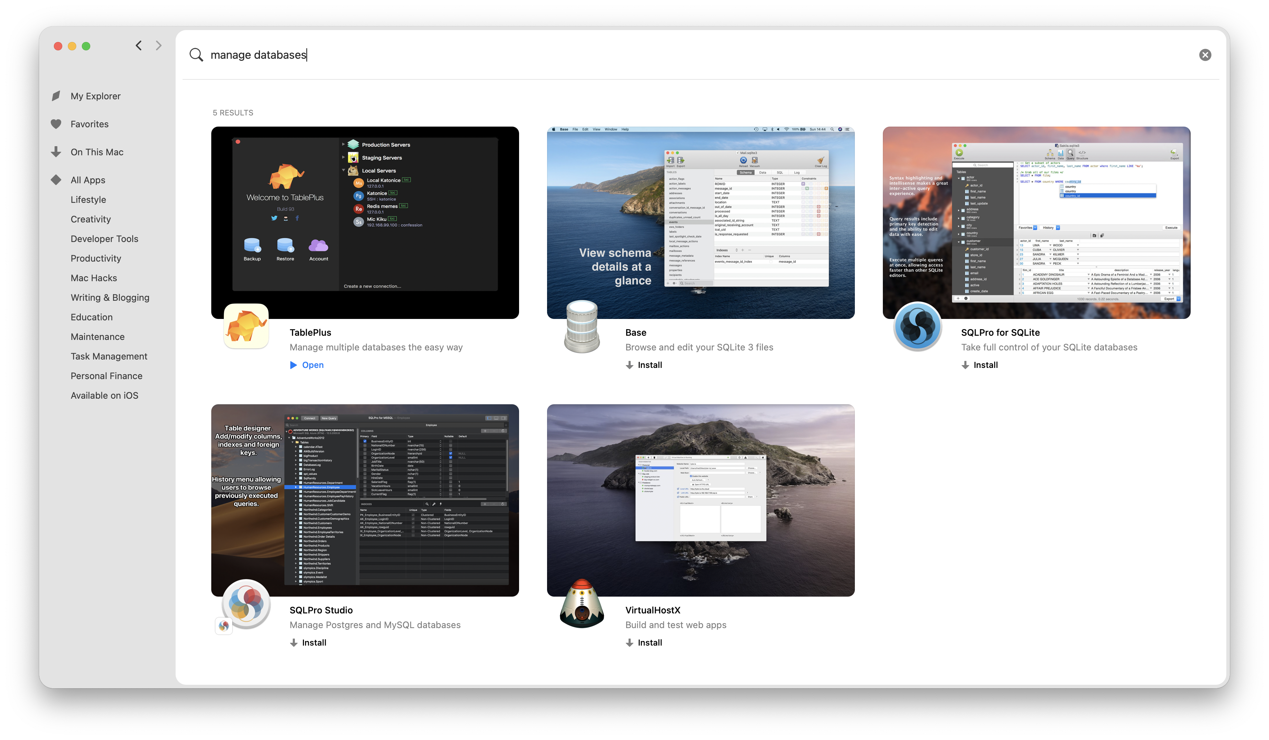Open the Personal Finance category

106,377
